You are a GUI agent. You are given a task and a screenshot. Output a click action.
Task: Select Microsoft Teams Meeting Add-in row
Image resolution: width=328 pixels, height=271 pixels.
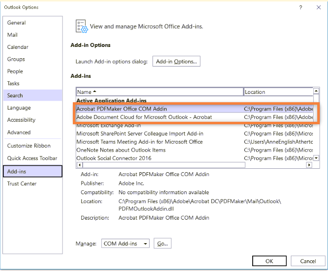tap(195, 142)
